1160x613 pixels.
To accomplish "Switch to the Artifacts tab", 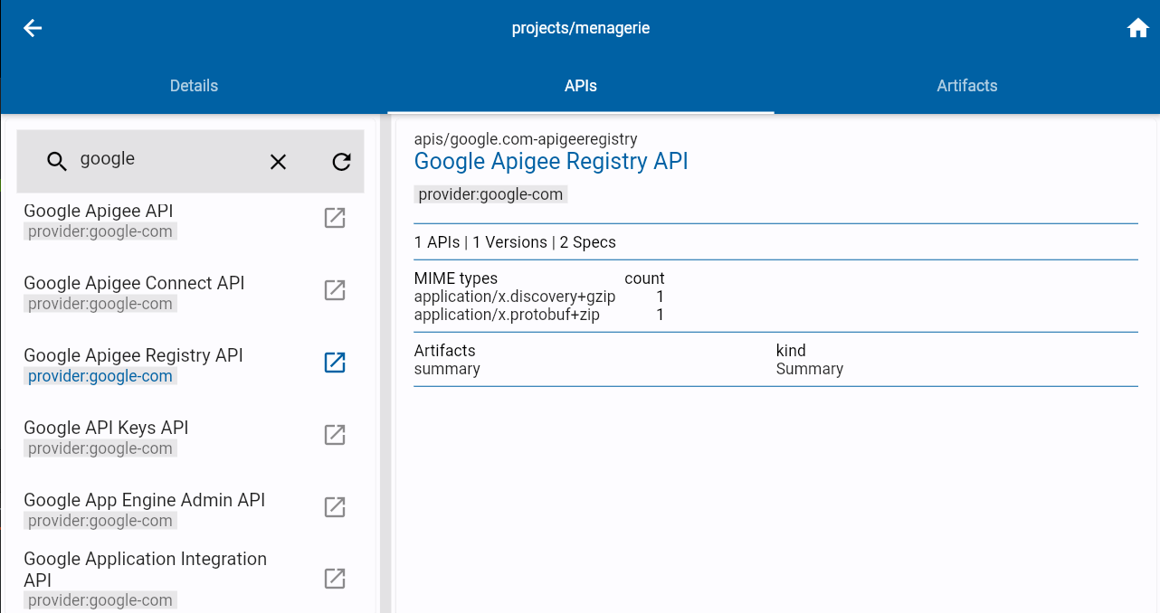I will (966, 86).
